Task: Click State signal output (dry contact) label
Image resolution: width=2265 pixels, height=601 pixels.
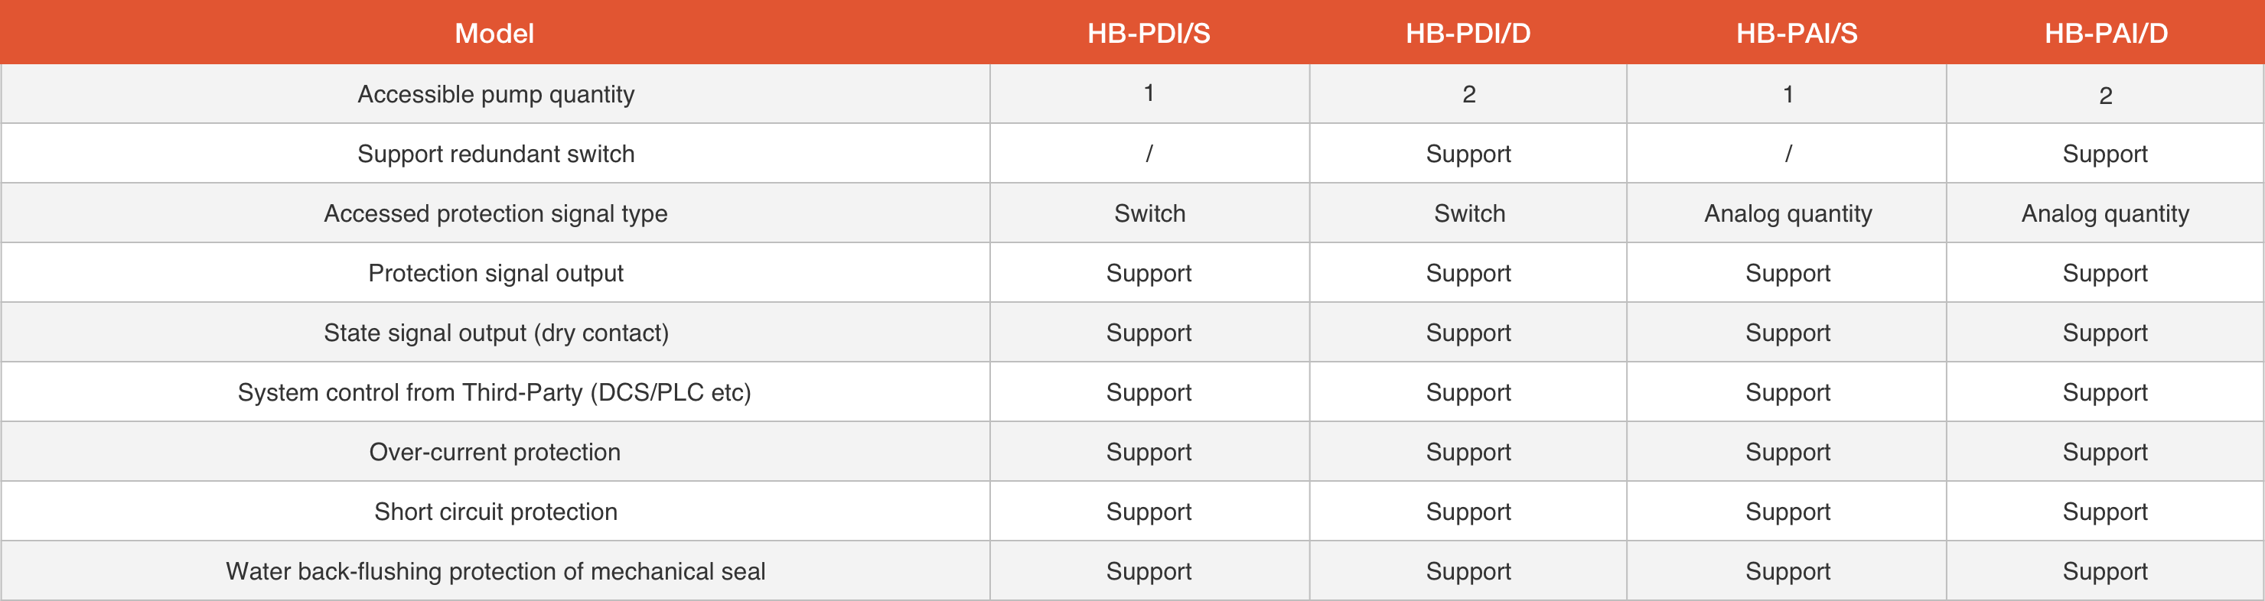Action: [x=495, y=333]
